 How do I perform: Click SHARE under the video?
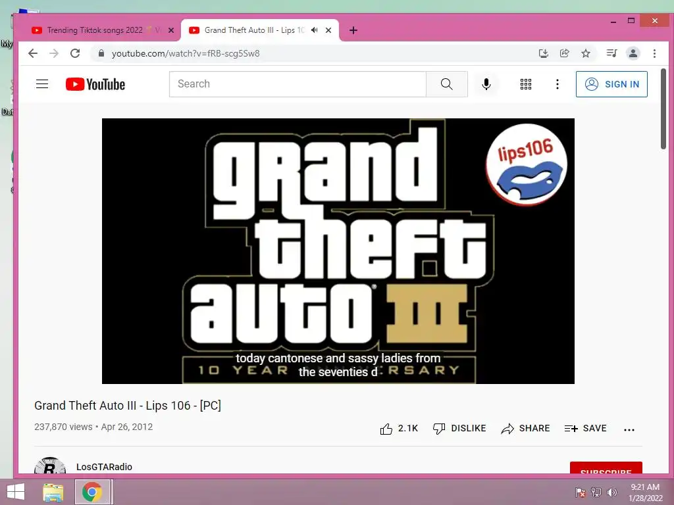coord(525,429)
